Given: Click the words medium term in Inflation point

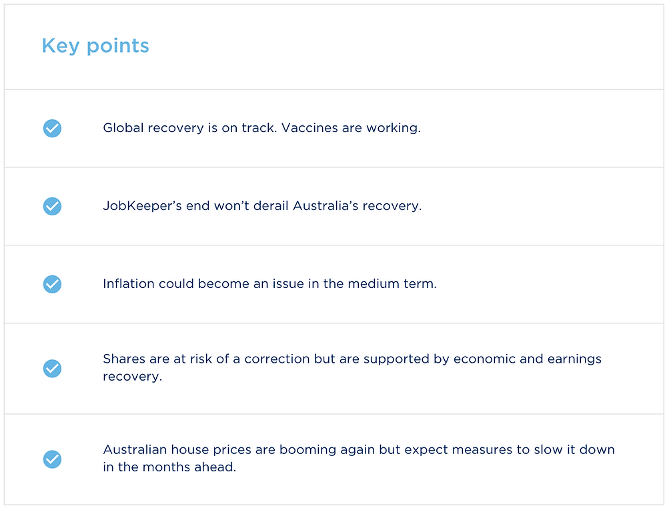Looking at the screenshot, I should point(392,283).
